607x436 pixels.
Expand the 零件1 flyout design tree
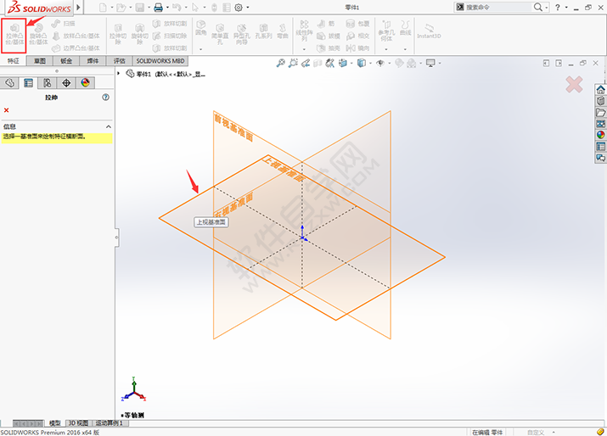point(119,74)
